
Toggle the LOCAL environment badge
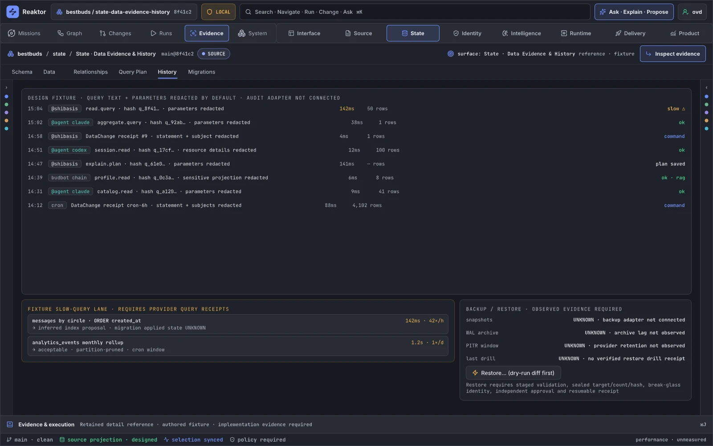(218, 12)
